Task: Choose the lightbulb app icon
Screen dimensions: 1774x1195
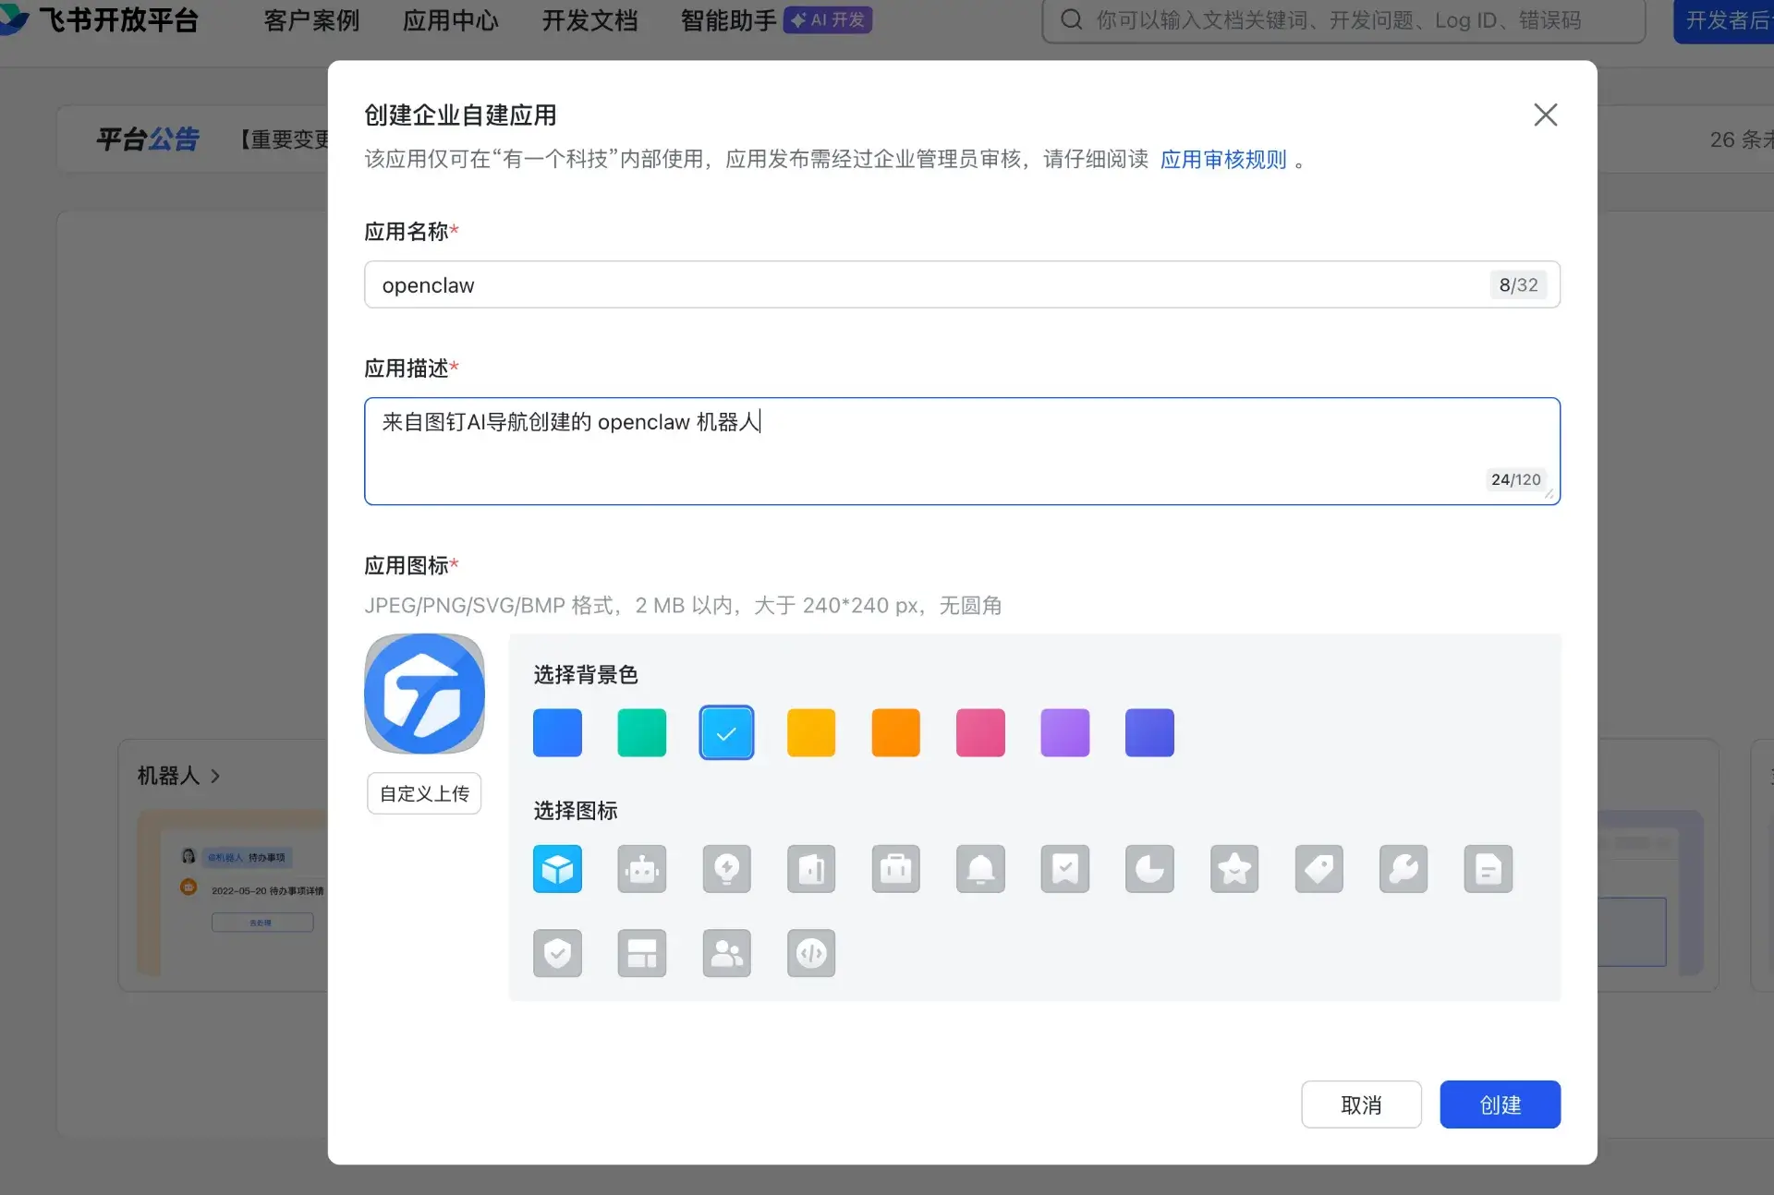Action: 726,869
